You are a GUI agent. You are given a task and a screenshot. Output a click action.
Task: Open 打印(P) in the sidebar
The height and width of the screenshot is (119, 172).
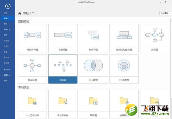click(x=7, y=46)
